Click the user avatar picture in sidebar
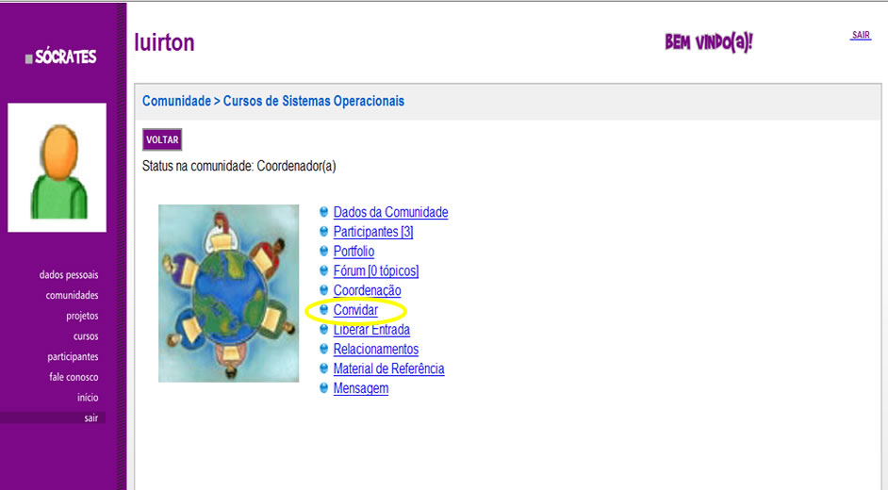 pos(57,168)
